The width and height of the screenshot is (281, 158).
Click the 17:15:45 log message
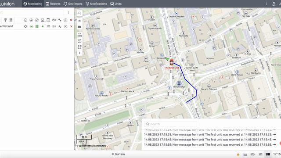point(208,140)
